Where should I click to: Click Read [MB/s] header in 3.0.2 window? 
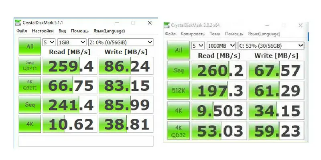[219, 56]
